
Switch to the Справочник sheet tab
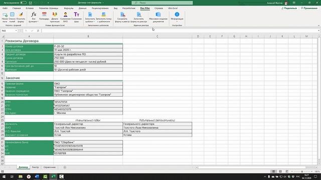tap(49, 167)
